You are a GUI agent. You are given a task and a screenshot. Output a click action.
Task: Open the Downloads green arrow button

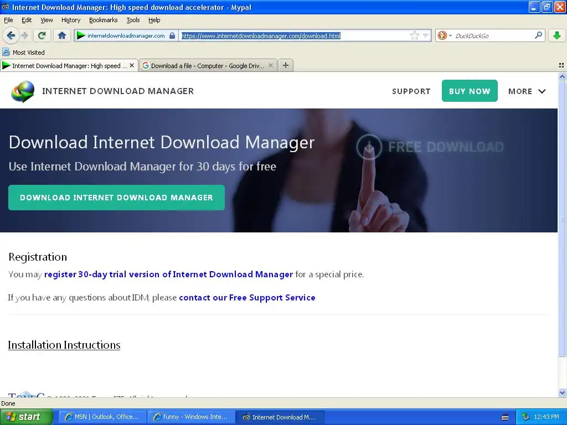(x=557, y=35)
